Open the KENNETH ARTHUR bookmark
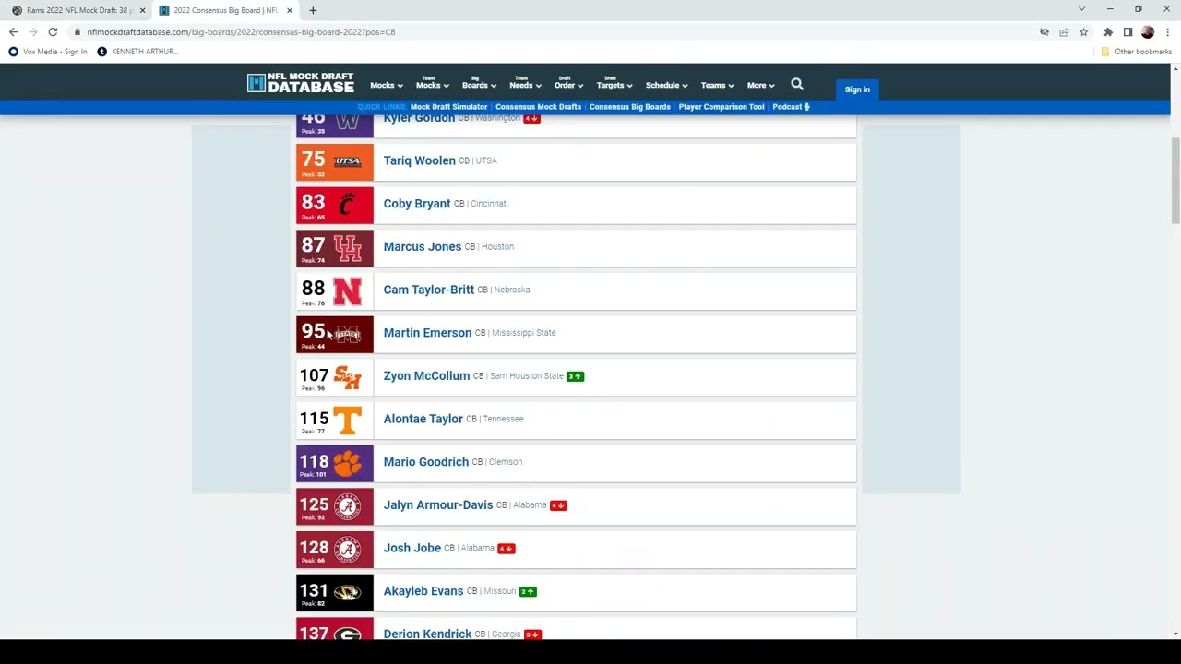The image size is (1181, 664). point(137,52)
